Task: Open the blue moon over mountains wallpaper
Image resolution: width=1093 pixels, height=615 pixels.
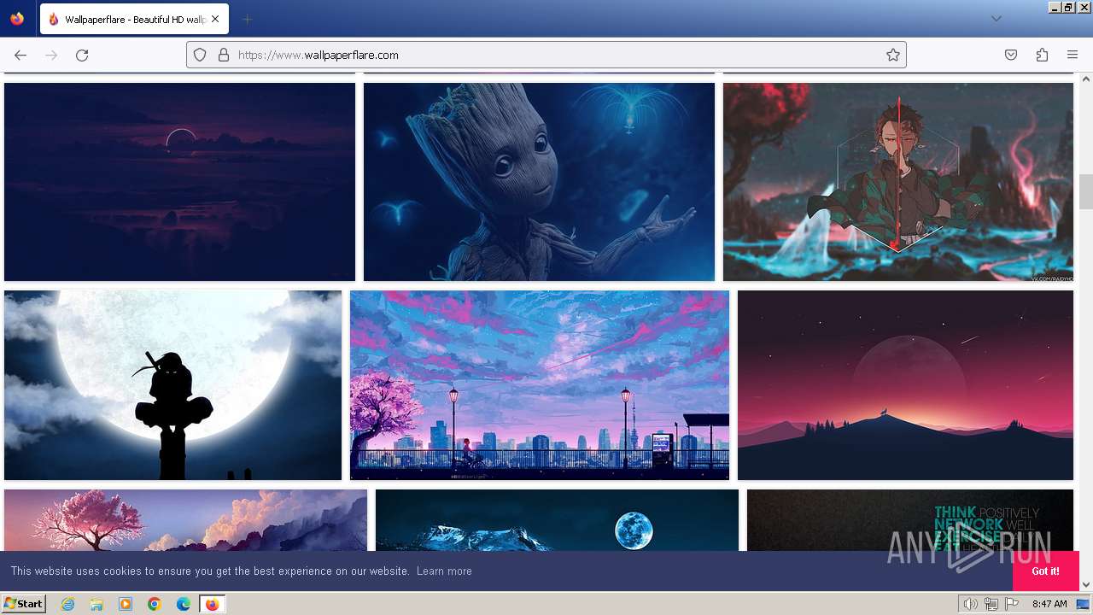Action: (x=557, y=519)
